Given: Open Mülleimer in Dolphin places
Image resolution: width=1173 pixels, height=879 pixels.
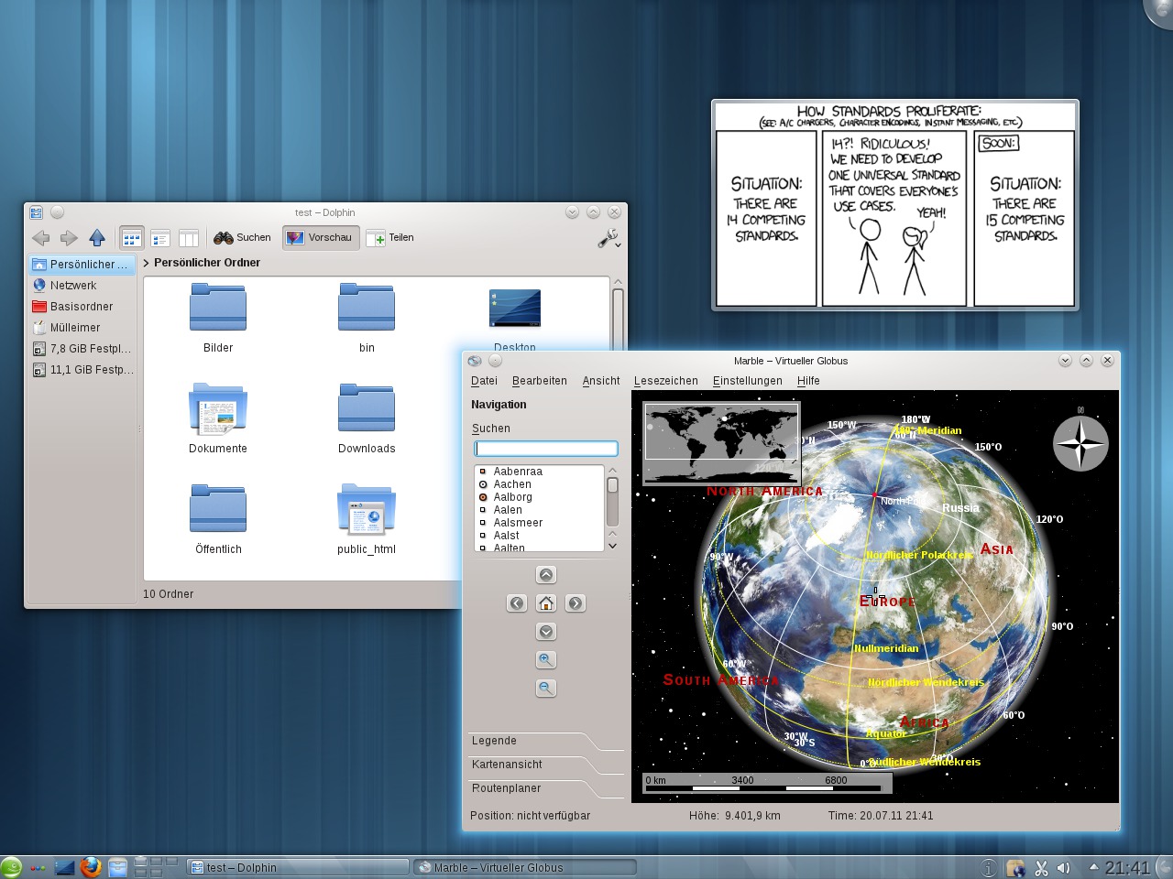Looking at the screenshot, I should [82, 328].
